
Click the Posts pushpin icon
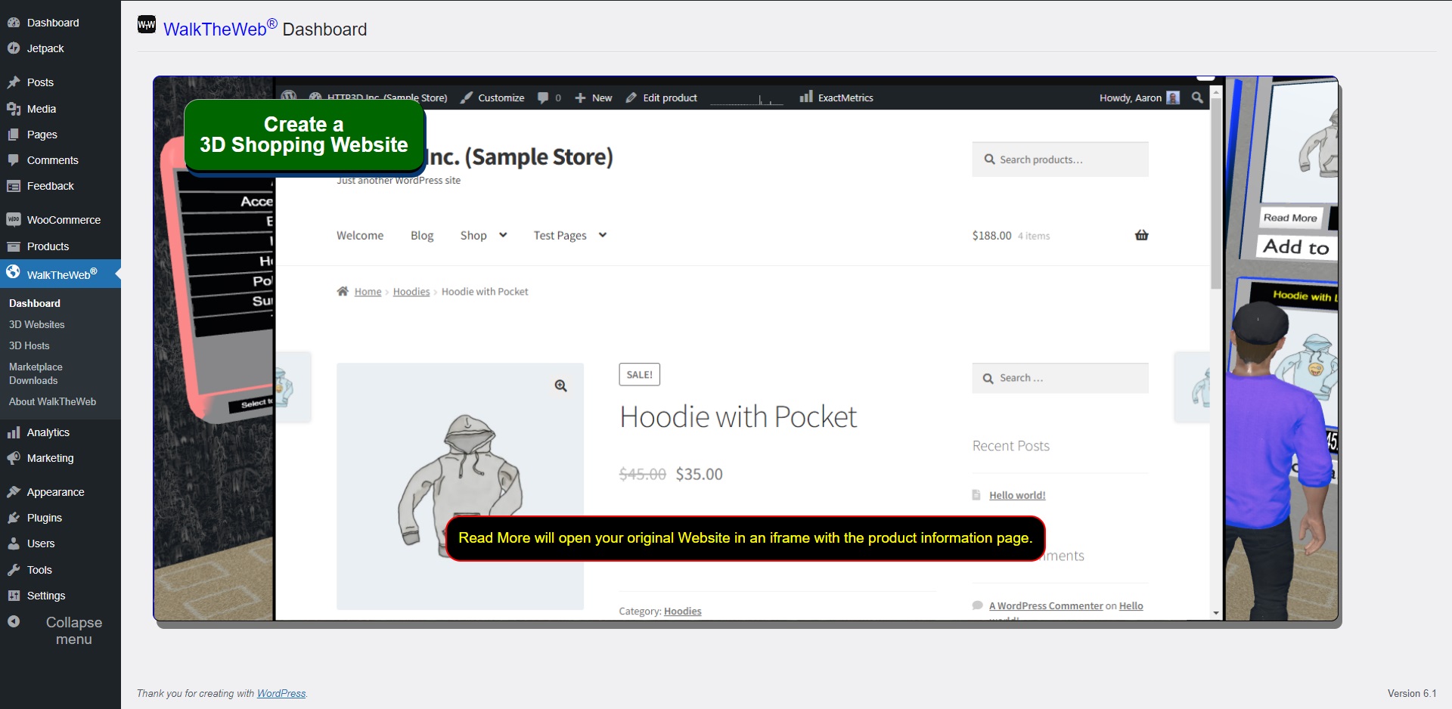coord(14,82)
